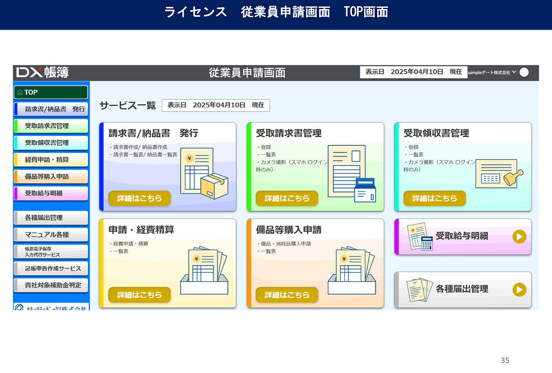552x373 pixels.
Task: Open 各種届出管理 in the sidebar
Action: pyautogui.click(x=51, y=218)
